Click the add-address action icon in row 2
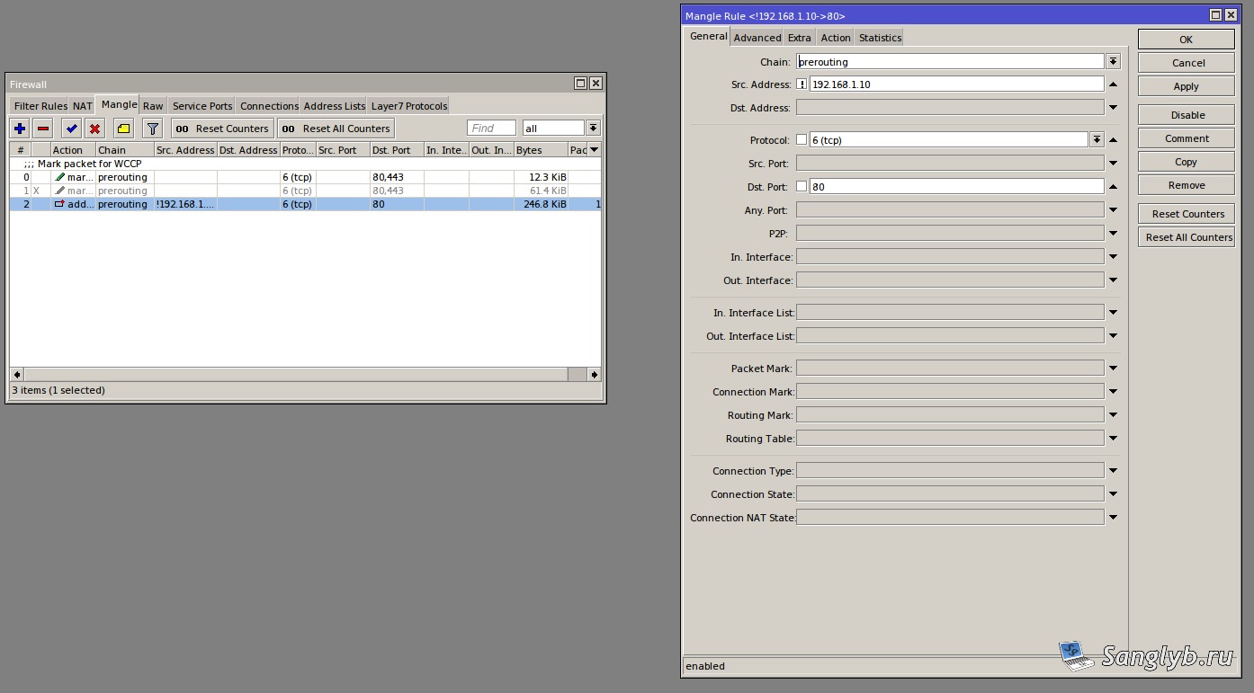 tap(60, 204)
